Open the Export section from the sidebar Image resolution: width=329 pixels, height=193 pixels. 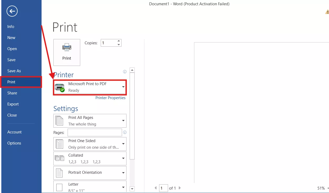(x=13, y=104)
